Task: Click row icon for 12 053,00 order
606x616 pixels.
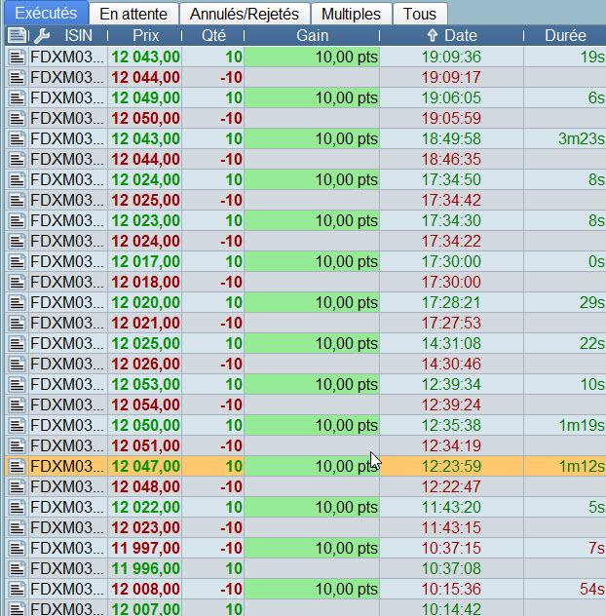Action: click(17, 384)
